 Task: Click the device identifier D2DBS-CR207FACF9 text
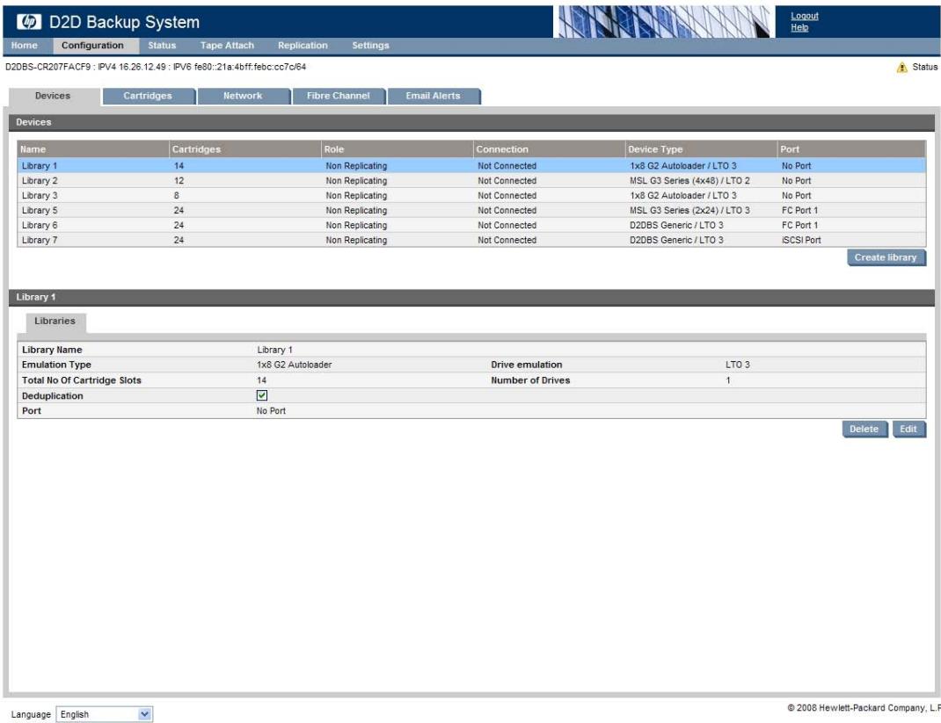[x=48, y=67]
